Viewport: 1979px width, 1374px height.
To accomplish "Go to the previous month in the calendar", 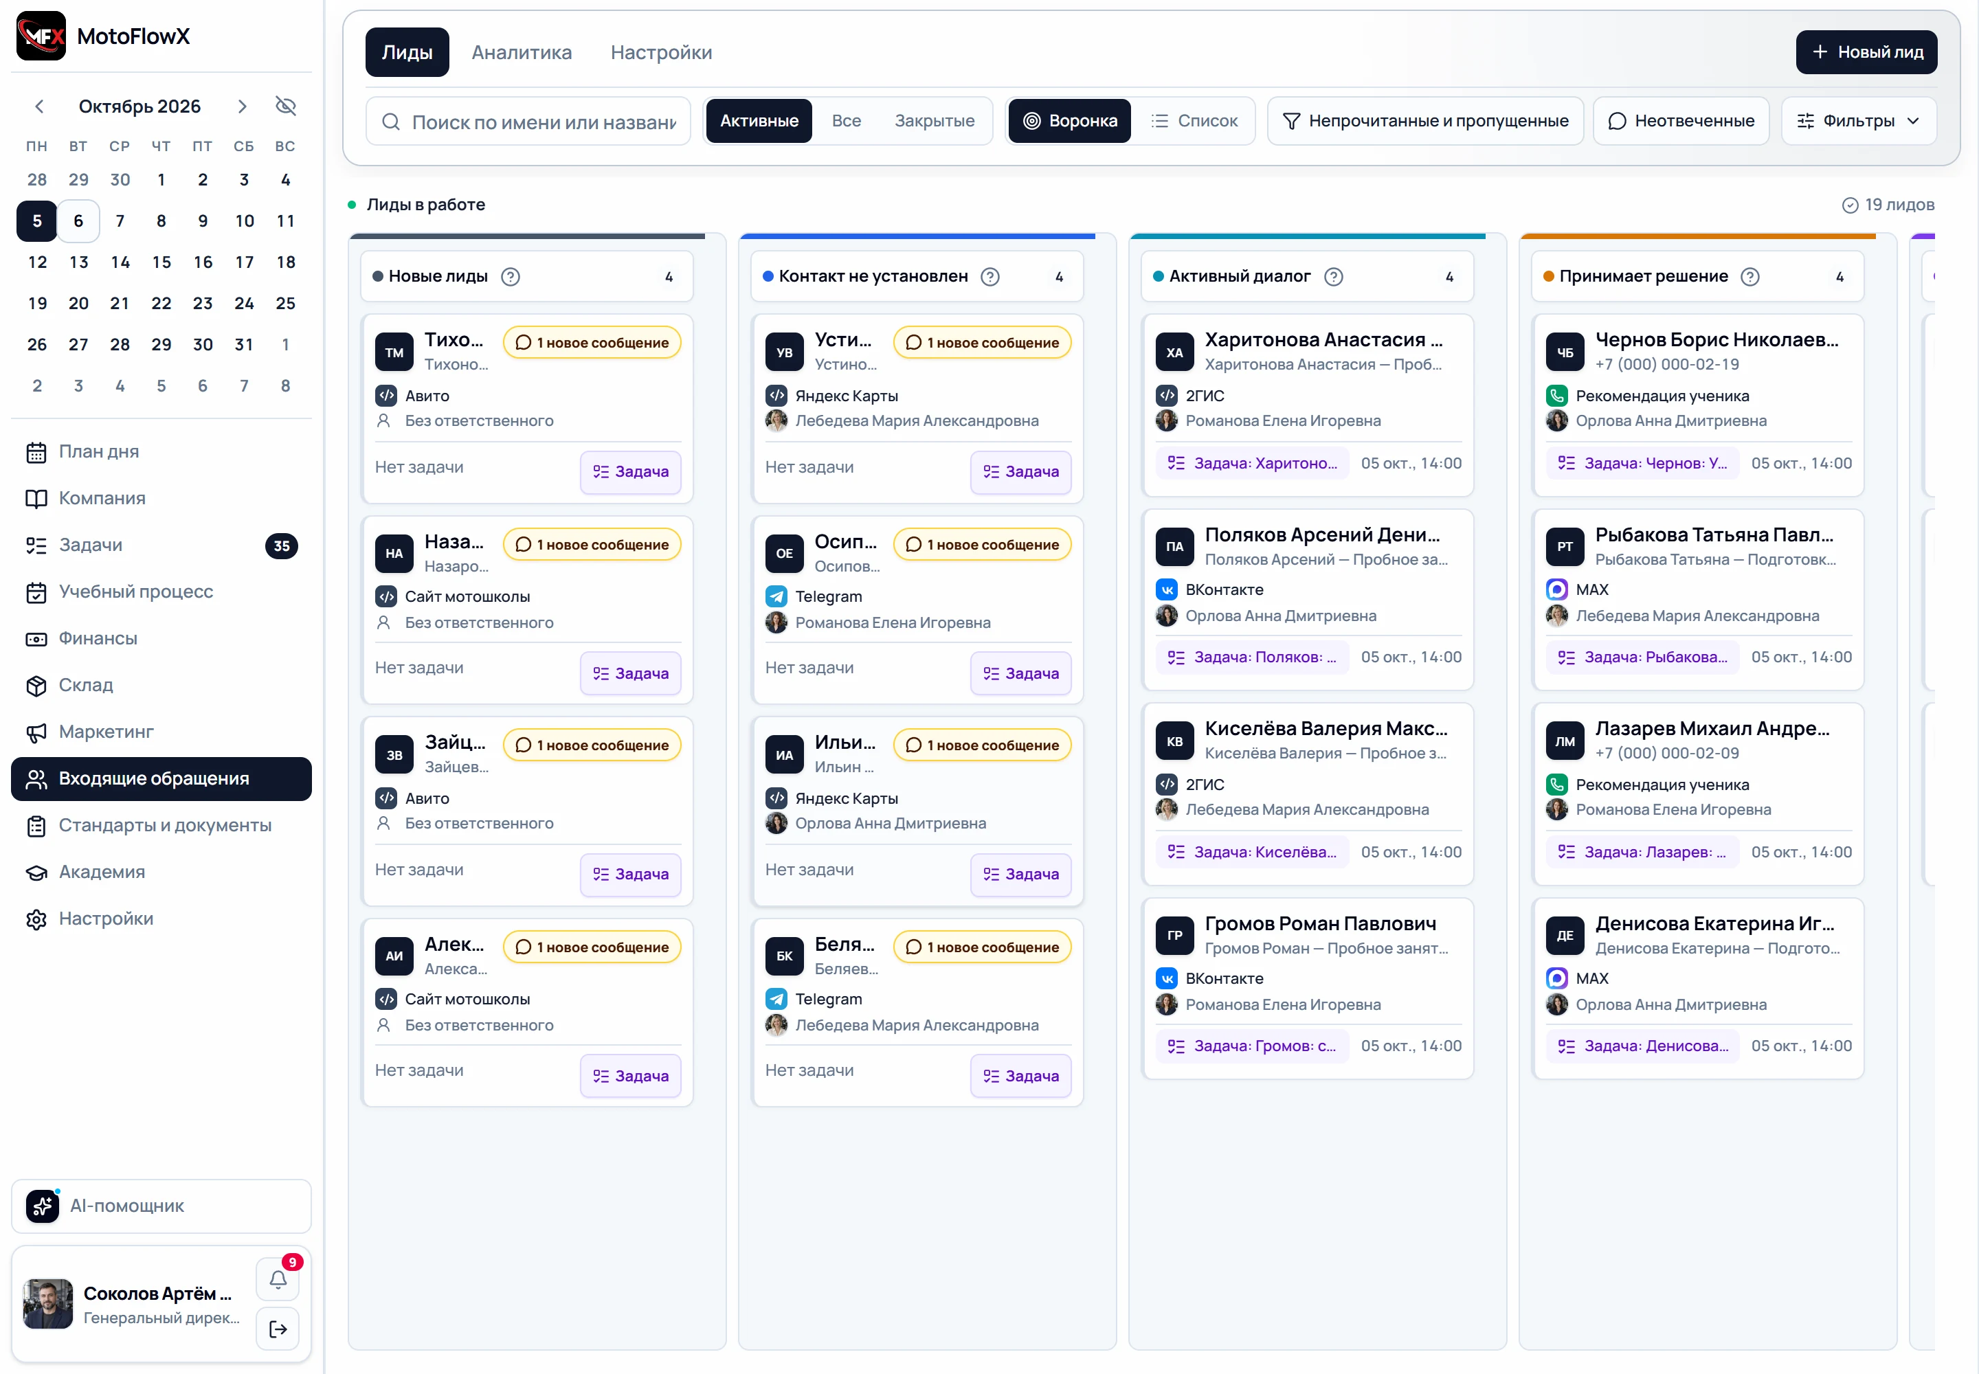I will click(38, 106).
